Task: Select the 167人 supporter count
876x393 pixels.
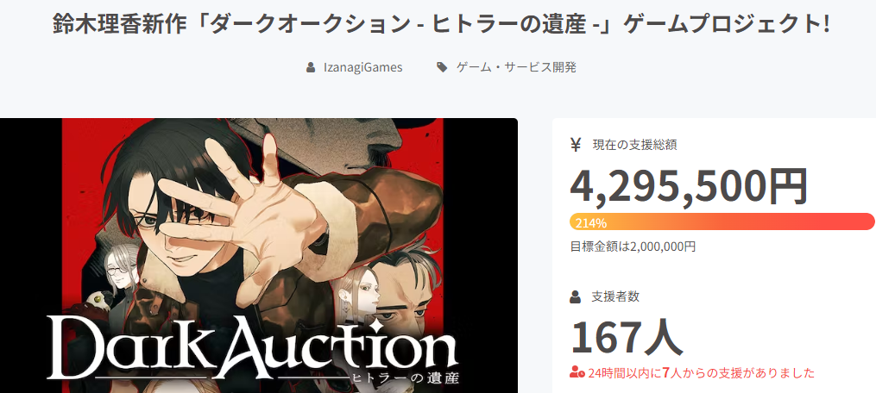Action: pyautogui.click(x=627, y=339)
